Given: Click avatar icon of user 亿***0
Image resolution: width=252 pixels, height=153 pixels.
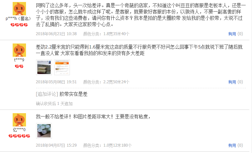Looking at the screenshot, I should [x=19, y=120].
